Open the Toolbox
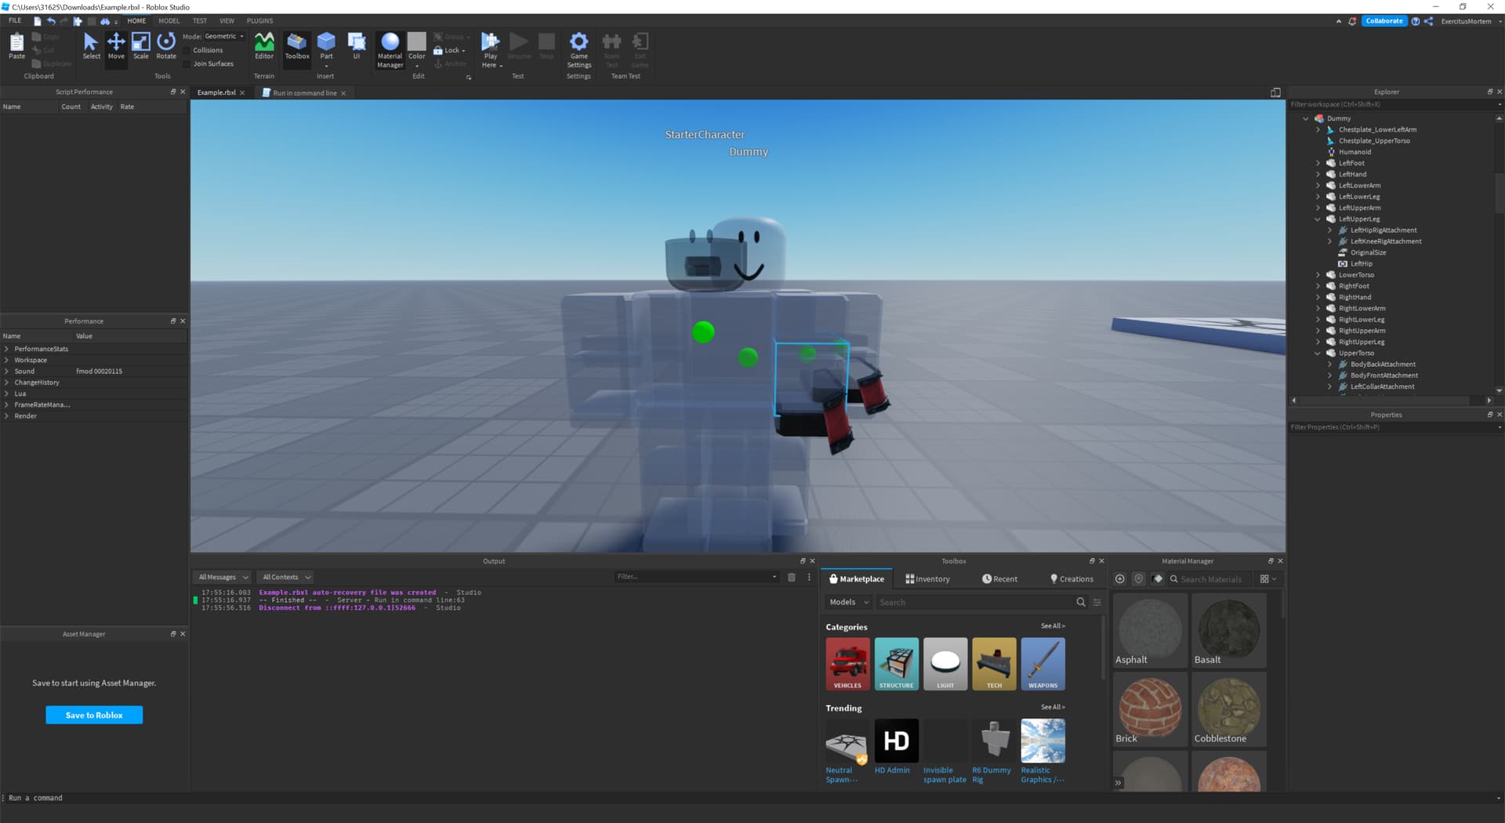Viewport: 1505px width, 823px height. [x=296, y=45]
